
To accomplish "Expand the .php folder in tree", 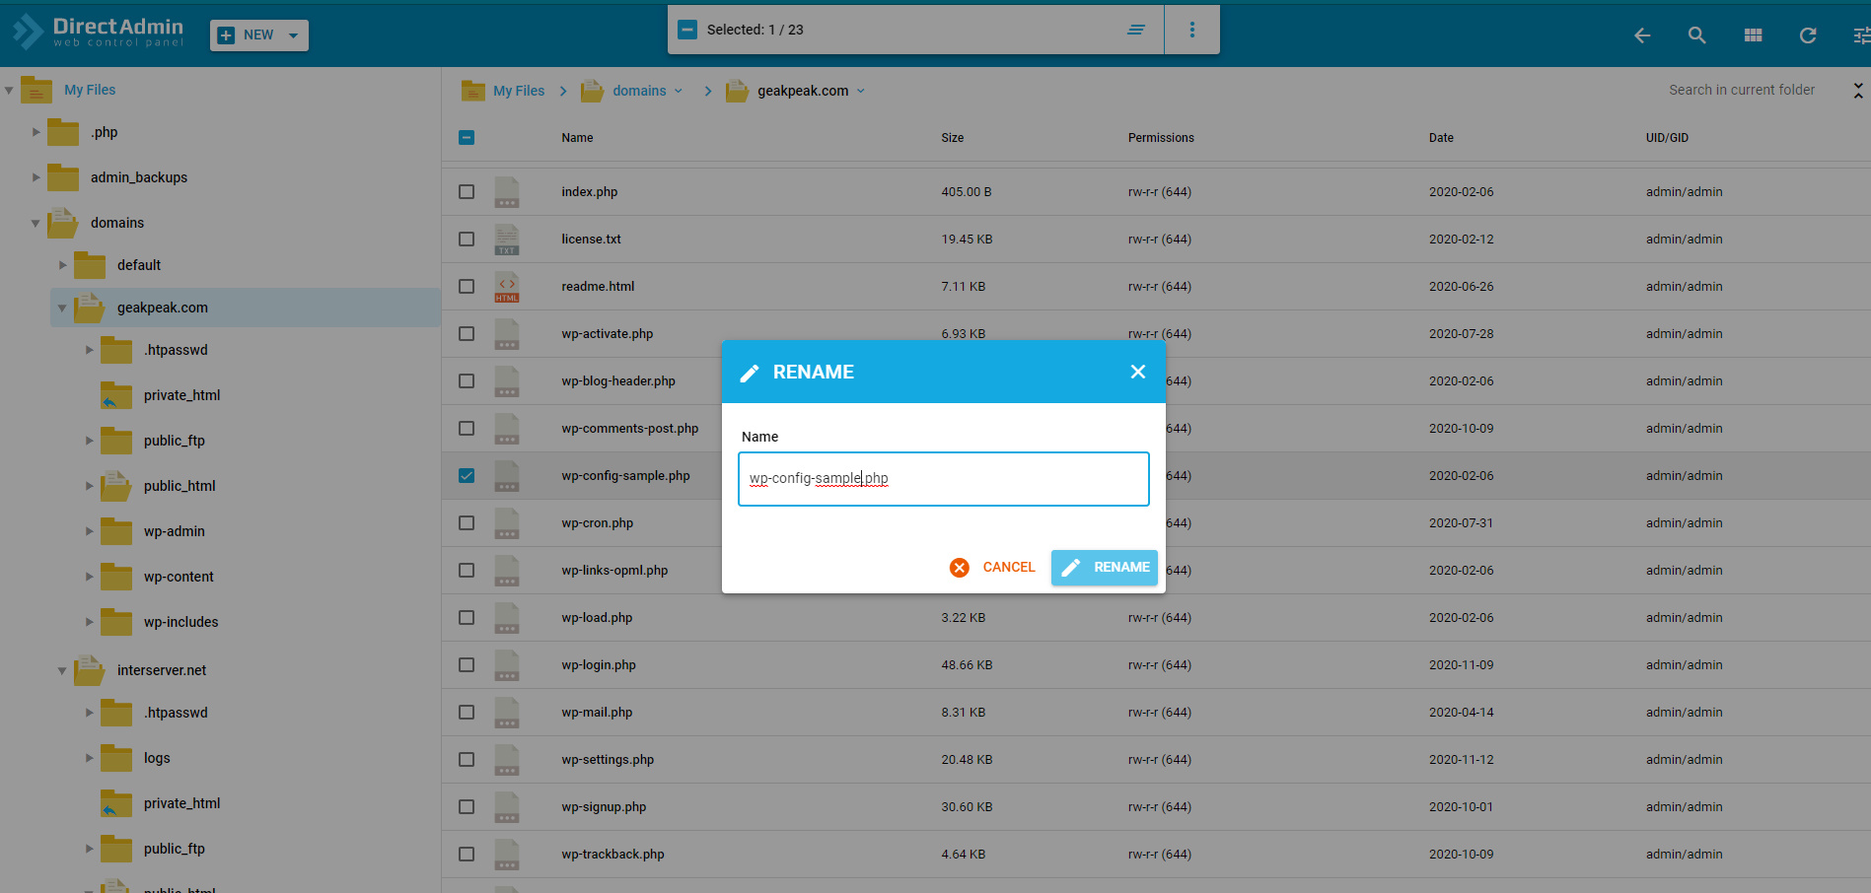I will [x=36, y=132].
